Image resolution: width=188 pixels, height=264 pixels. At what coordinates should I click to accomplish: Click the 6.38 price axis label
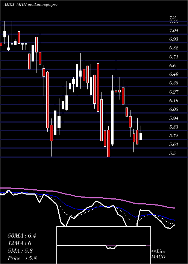174,83
